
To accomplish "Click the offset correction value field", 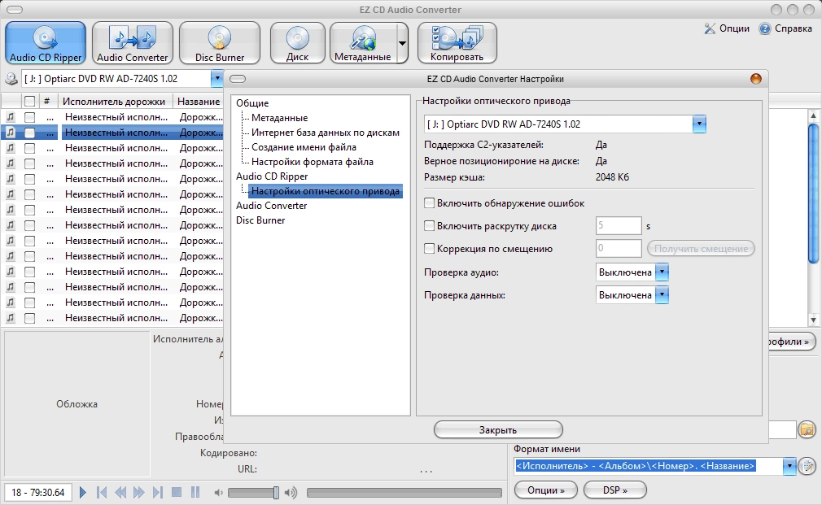I will click(619, 248).
